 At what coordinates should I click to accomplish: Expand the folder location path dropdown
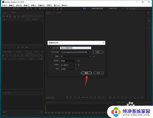point(90,52)
